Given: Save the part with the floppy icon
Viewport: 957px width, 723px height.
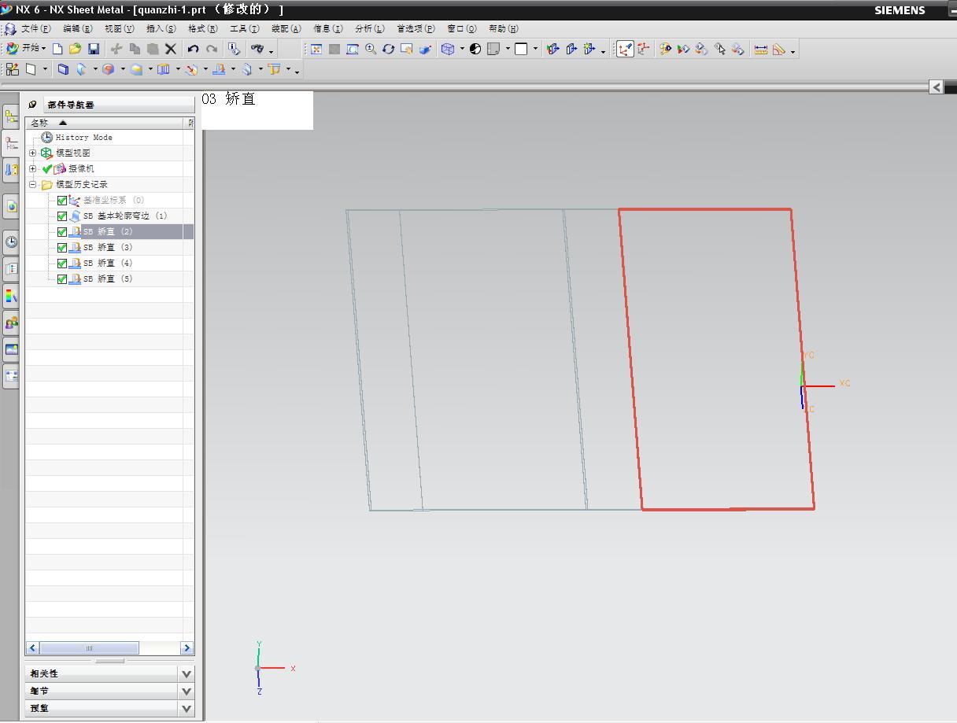Looking at the screenshot, I should pos(93,49).
